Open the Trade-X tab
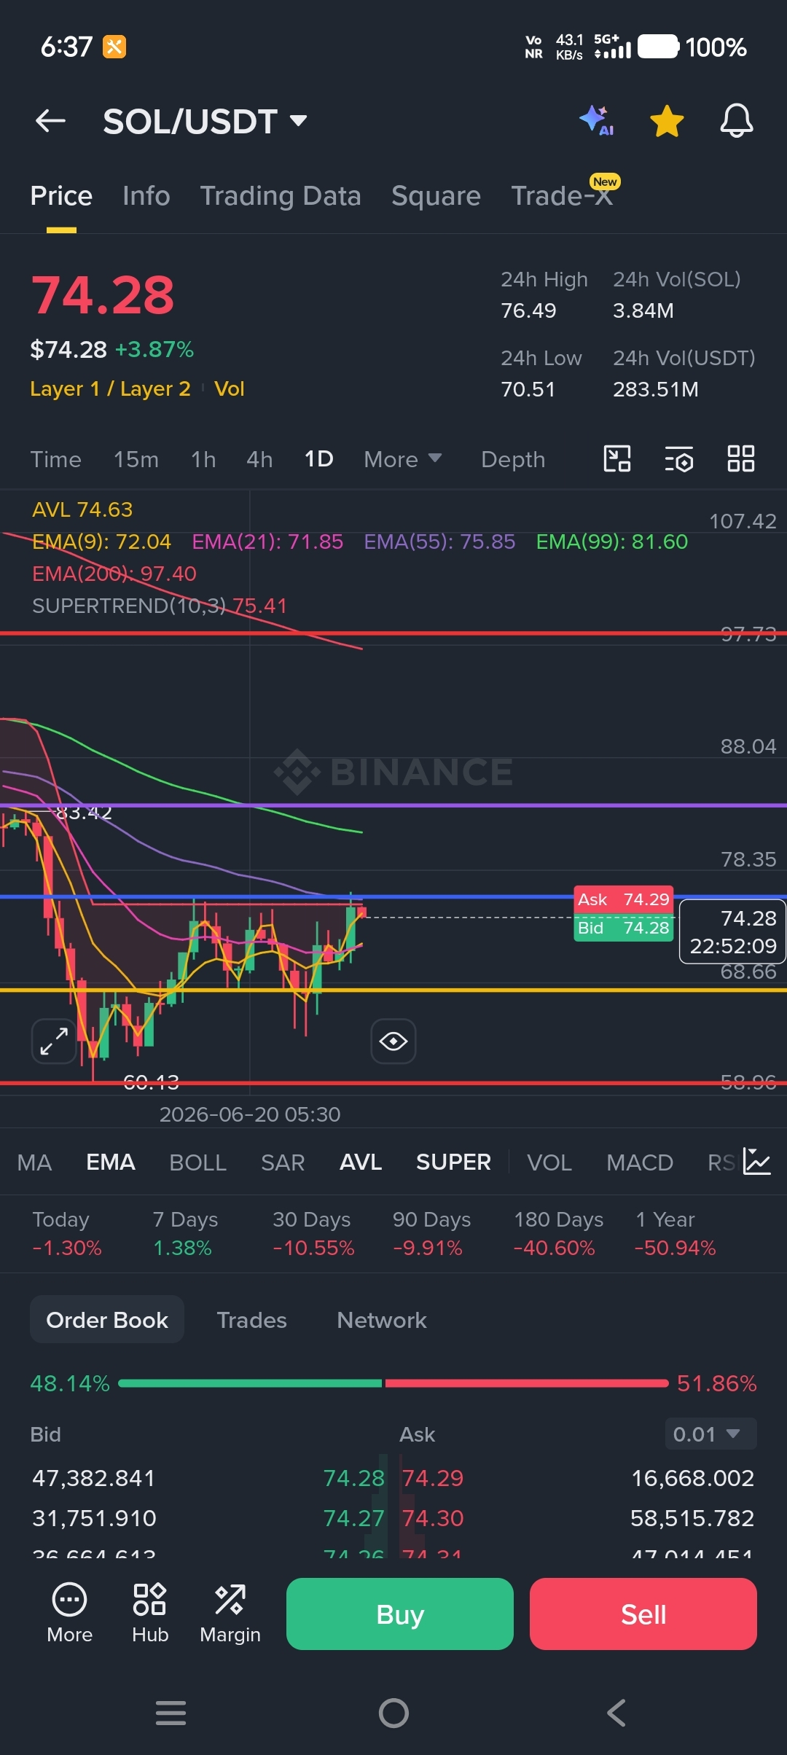Viewport: 787px width, 1755px height. click(562, 196)
